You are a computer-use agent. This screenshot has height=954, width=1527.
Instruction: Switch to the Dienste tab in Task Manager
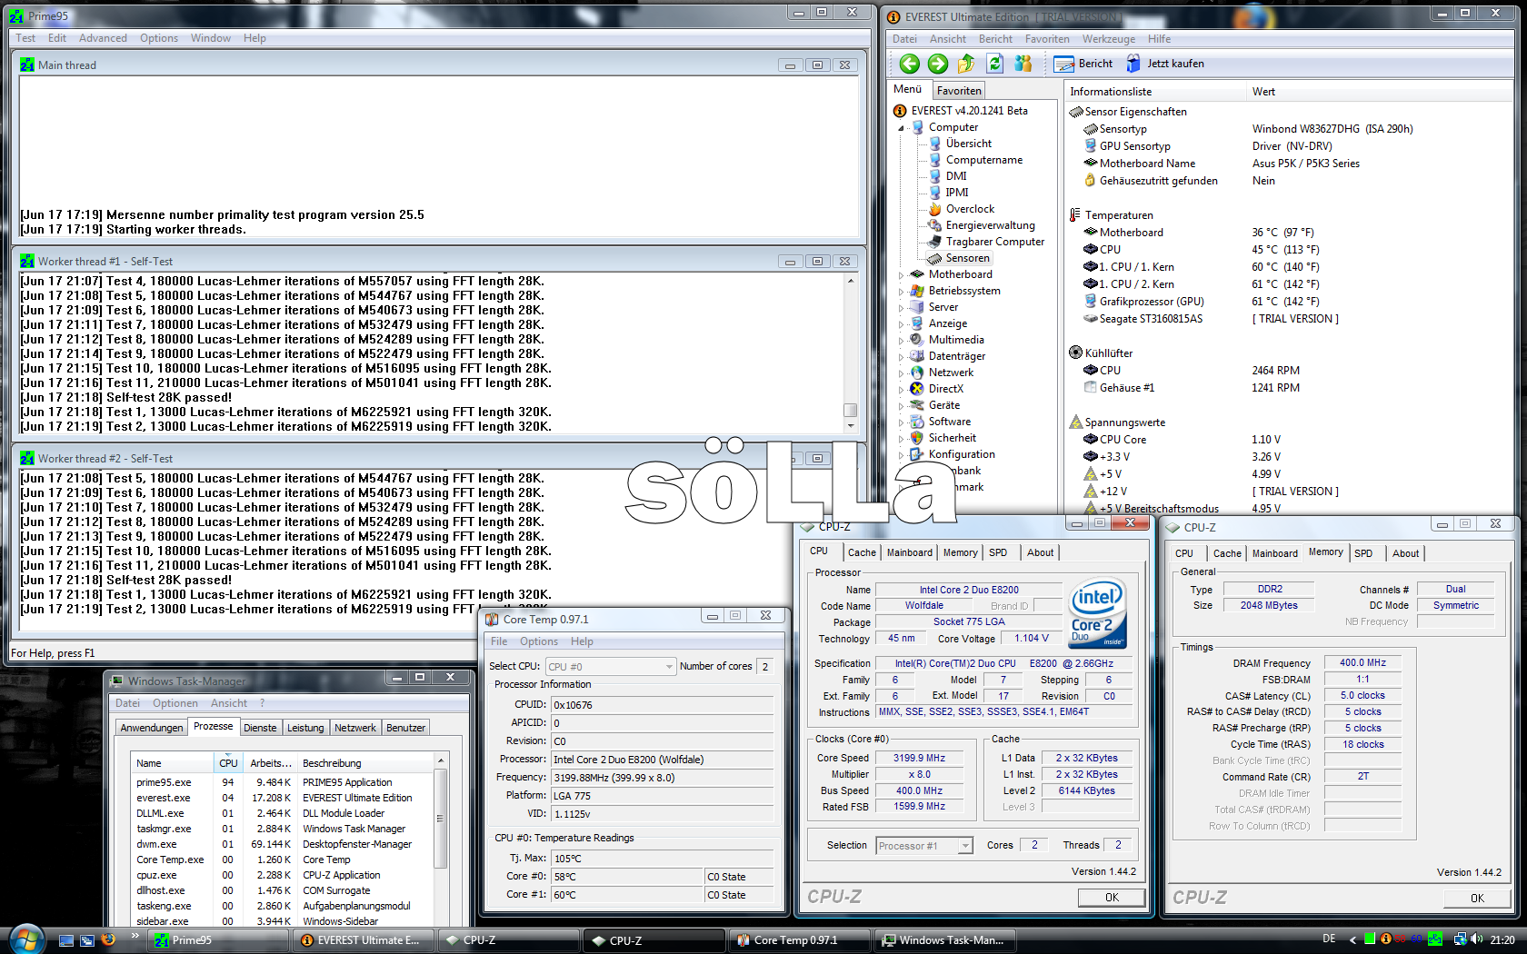click(x=260, y=728)
